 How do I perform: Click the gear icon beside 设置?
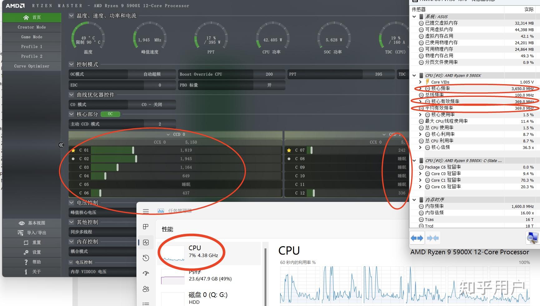coord(26,252)
